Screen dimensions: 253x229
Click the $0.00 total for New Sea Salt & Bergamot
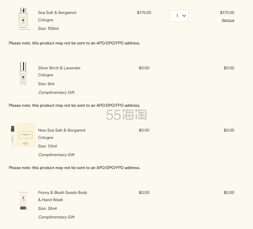point(229,130)
